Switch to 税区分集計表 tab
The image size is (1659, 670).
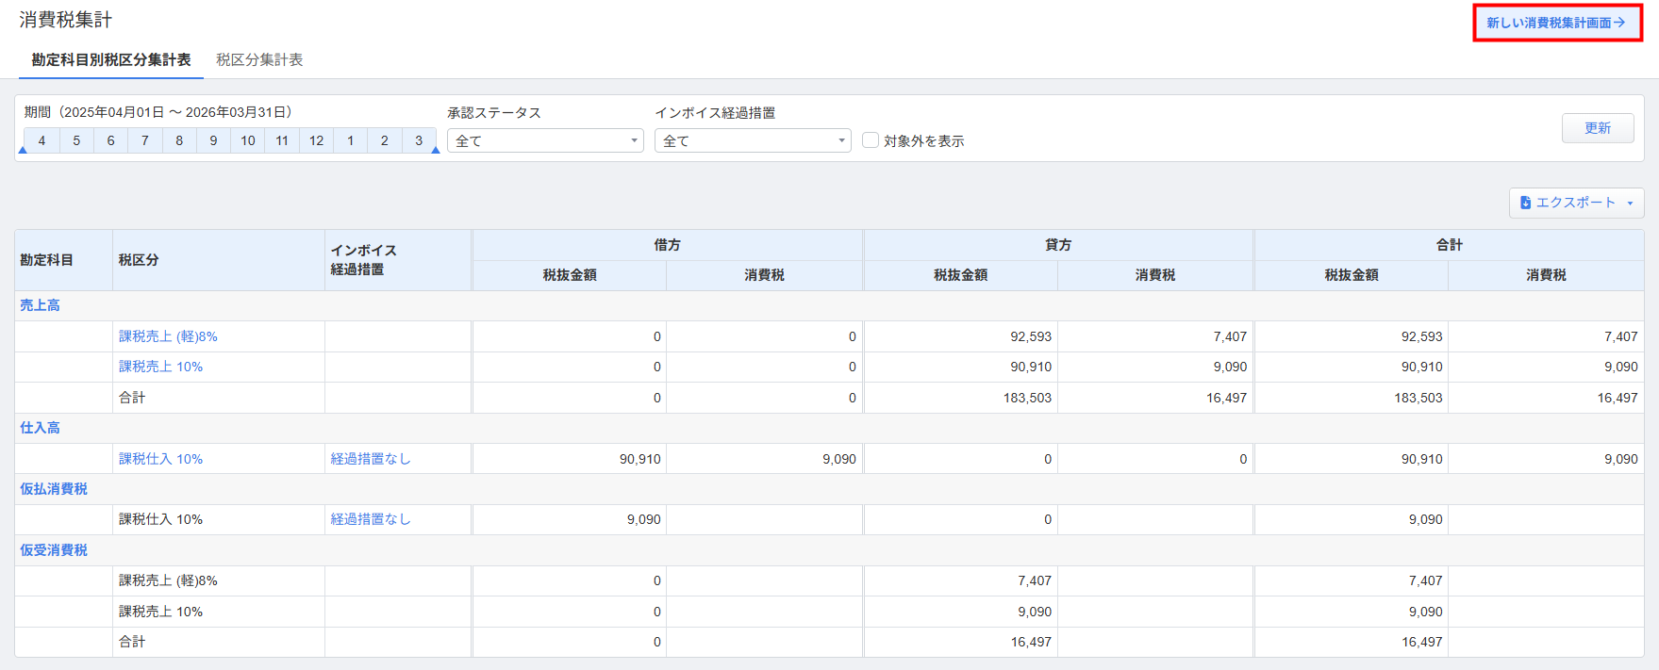click(x=259, y=59)
